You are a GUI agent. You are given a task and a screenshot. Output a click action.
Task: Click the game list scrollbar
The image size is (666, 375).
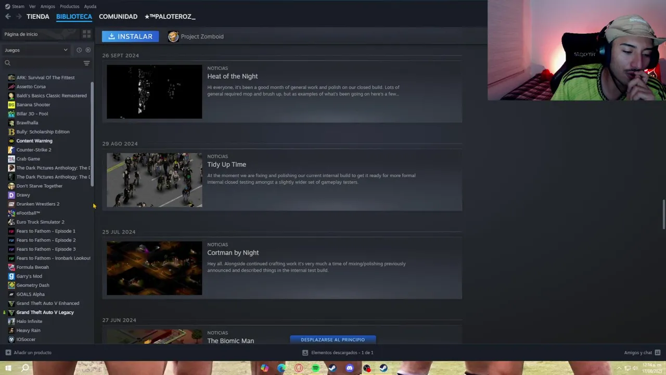tap(93, 134)
